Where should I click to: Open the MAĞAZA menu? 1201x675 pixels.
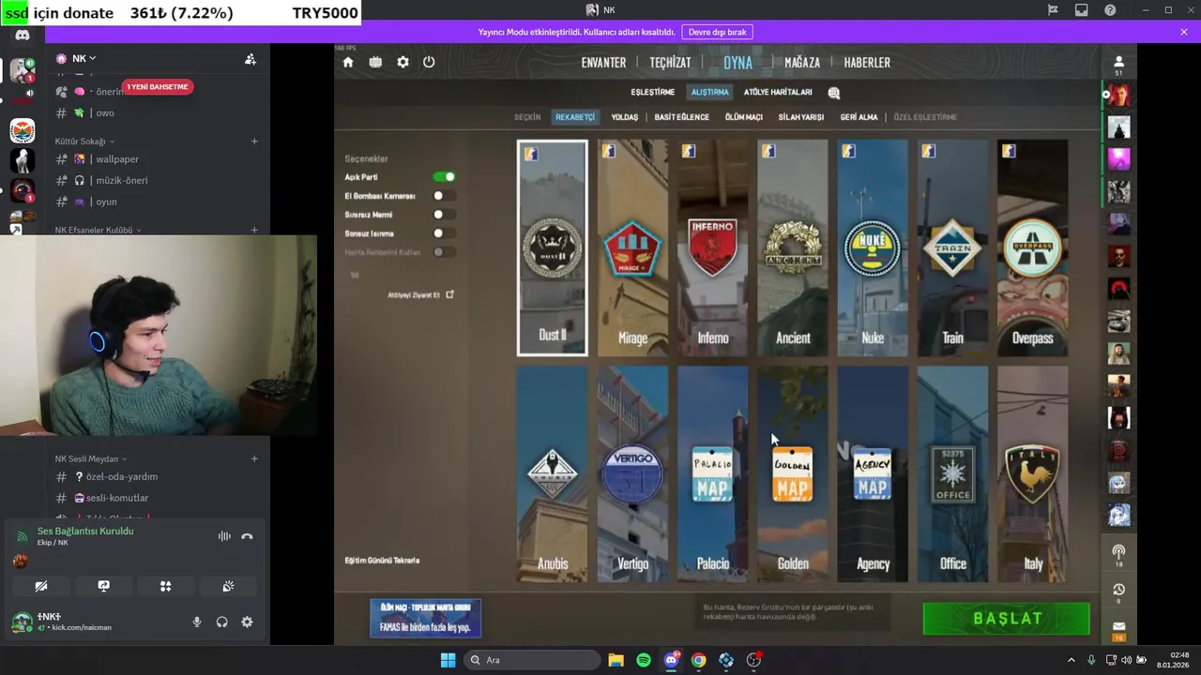[802, 63]
